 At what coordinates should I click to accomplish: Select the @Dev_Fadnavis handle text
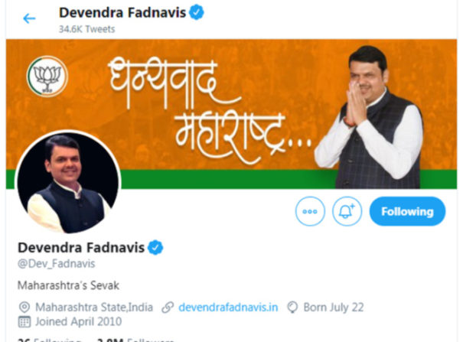click(57, 263)
